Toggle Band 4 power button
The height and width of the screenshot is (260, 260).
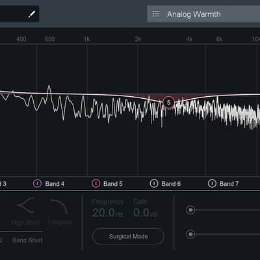coord(37,183)
